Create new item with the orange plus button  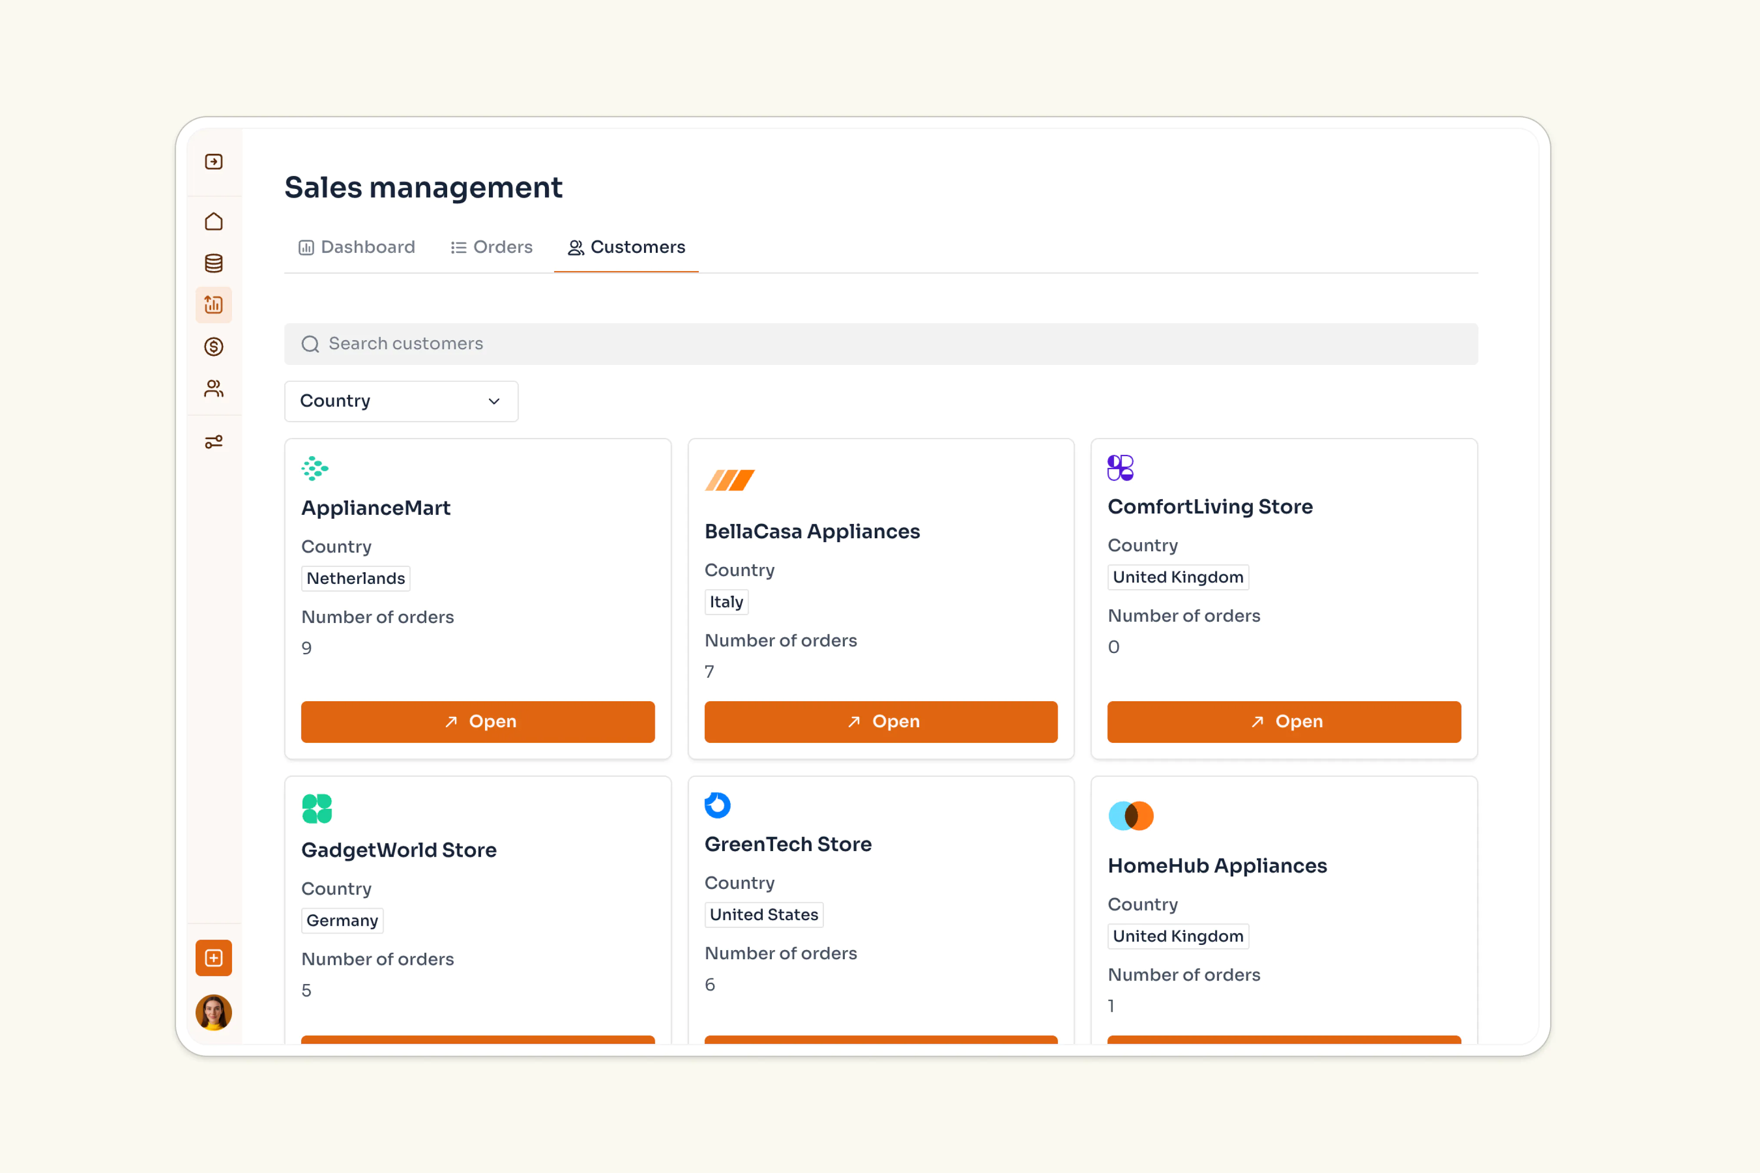tap(213, 958)
